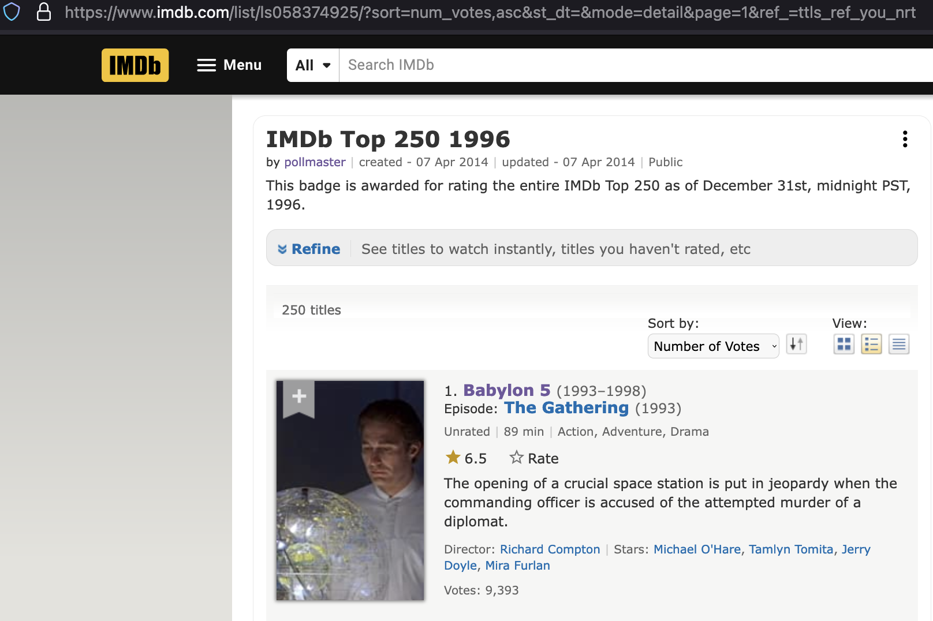Click the browser shield icon
933x621 pixels.
tap(12, 12)
